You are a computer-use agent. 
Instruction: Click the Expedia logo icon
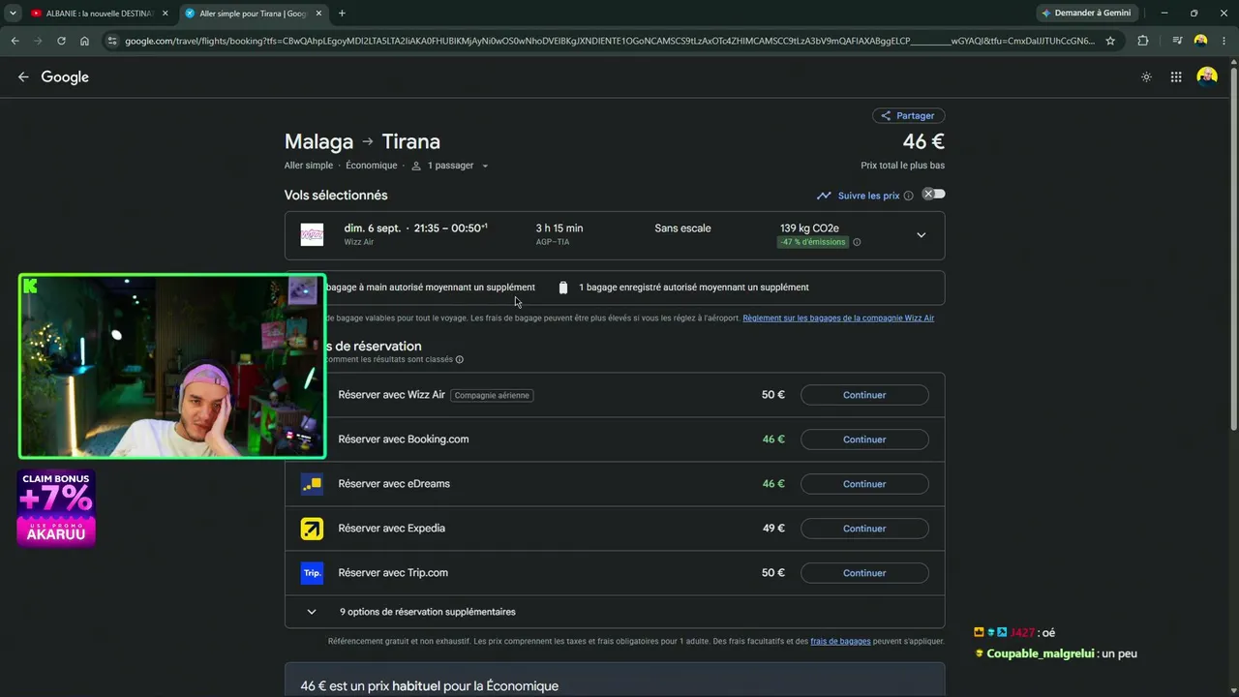tap(312, 529)
